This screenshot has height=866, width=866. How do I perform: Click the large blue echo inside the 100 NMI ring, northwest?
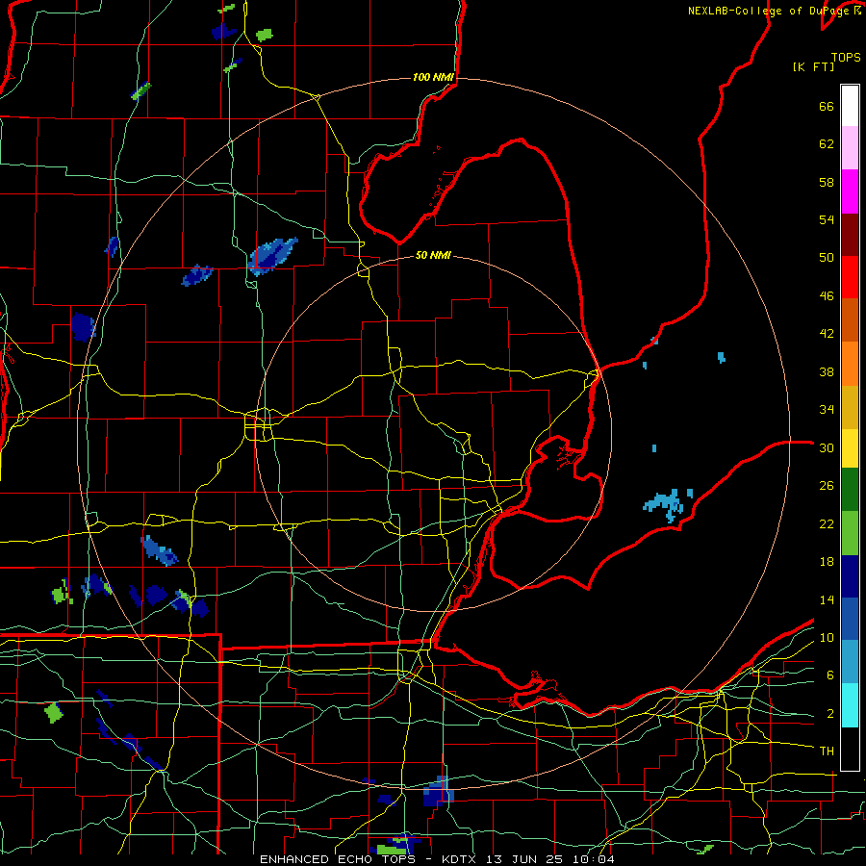(271, 256)
